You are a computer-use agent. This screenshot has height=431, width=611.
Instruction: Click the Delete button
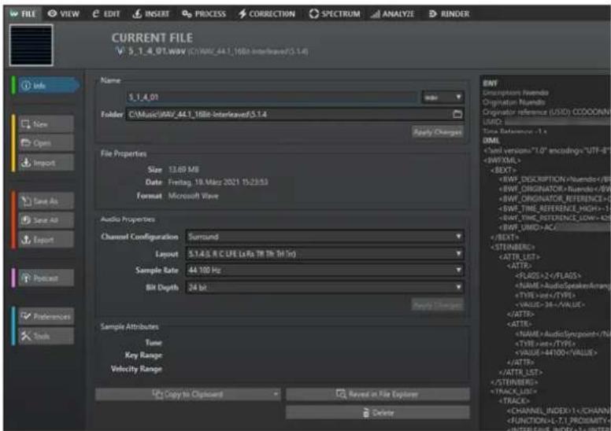(x=378, y=413)
